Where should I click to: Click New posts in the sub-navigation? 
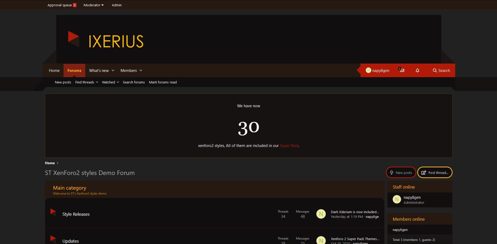click(63, 82)
